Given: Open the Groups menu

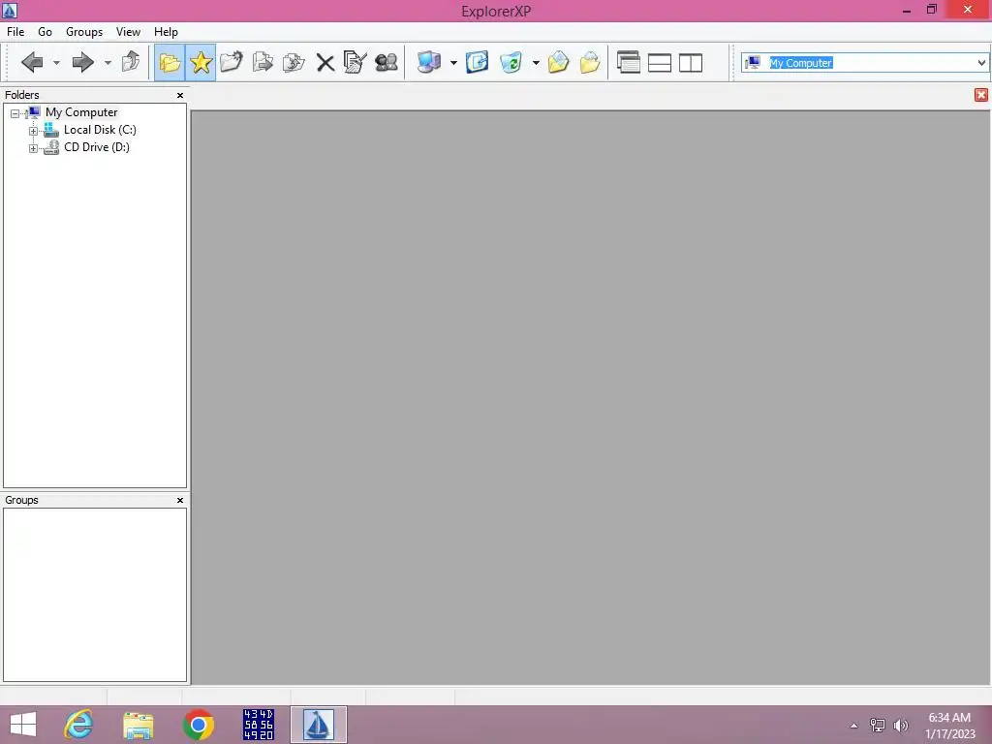Looking at the screenshot, I should 84,32.
